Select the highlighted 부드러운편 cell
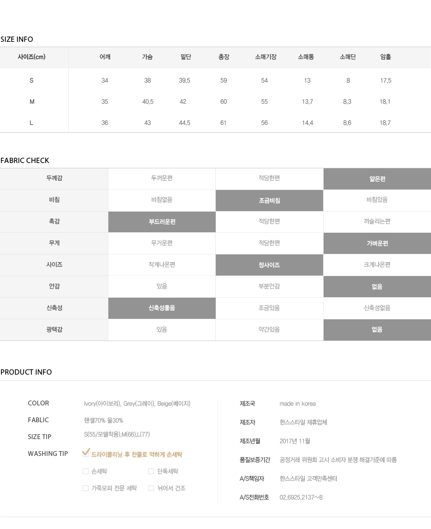Viewport: 431px width, 529px height. click(x=162, y=222)
